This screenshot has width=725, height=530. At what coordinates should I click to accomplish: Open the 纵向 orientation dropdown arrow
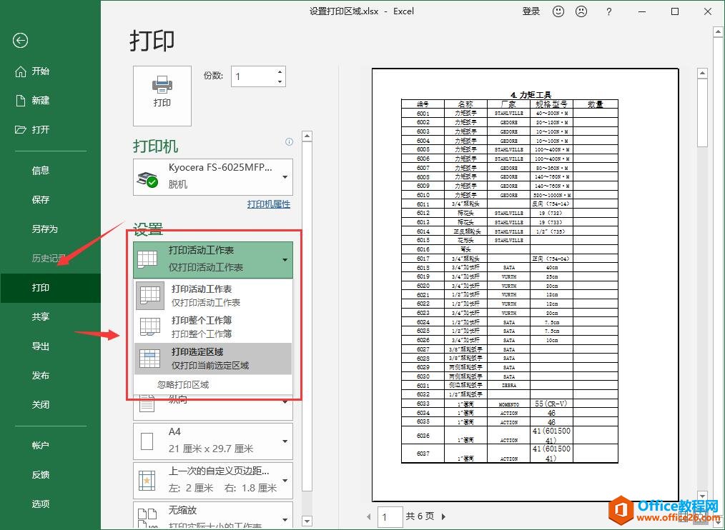coord(285,402)
